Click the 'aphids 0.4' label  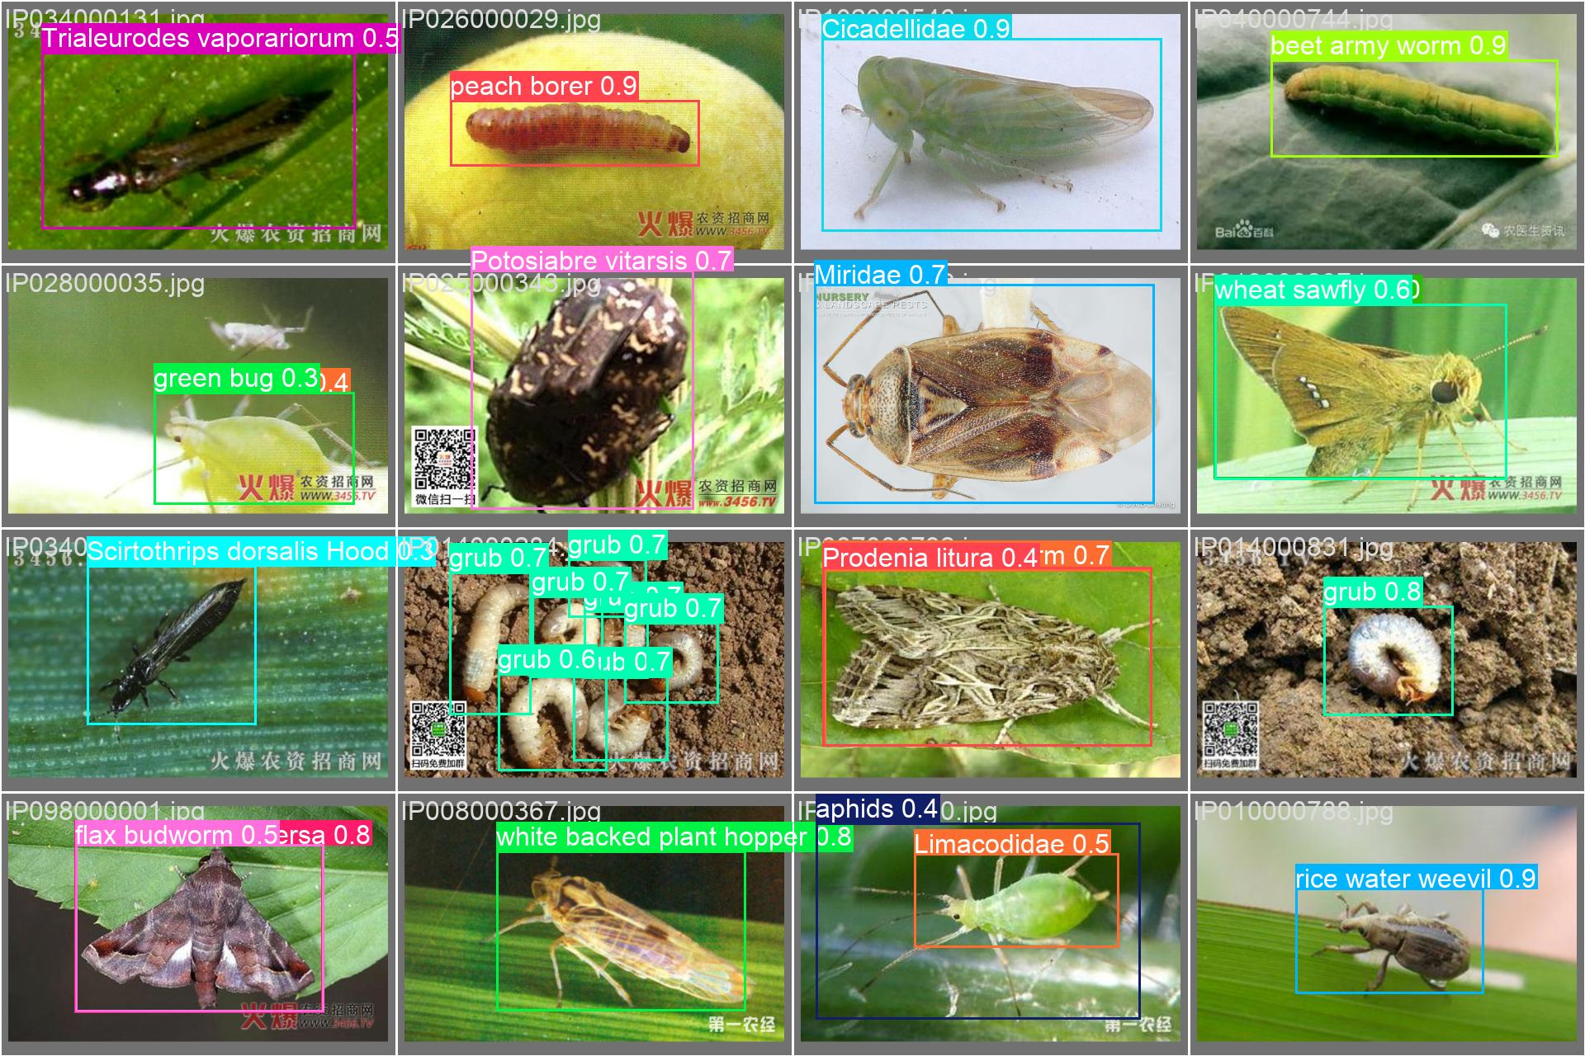877,808
